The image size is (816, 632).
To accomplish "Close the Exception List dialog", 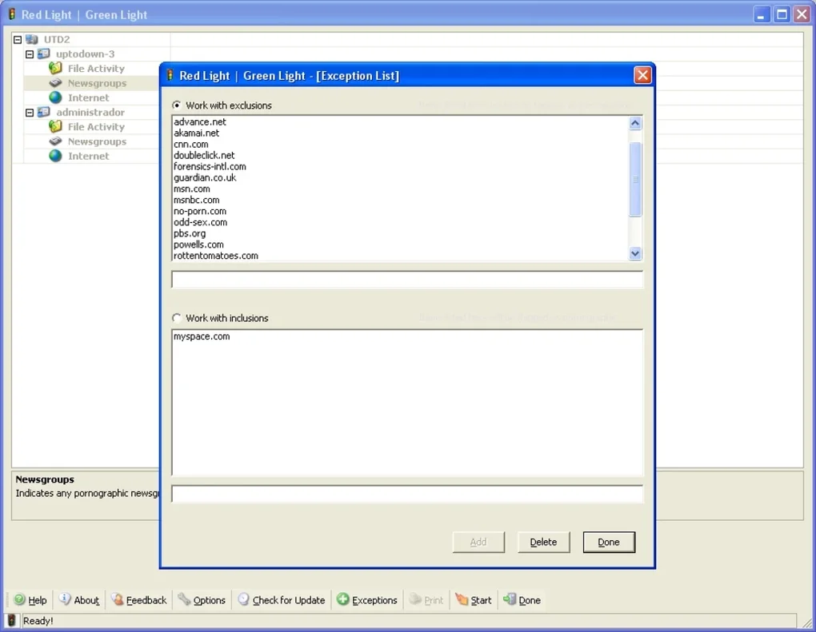I will 642,75.
